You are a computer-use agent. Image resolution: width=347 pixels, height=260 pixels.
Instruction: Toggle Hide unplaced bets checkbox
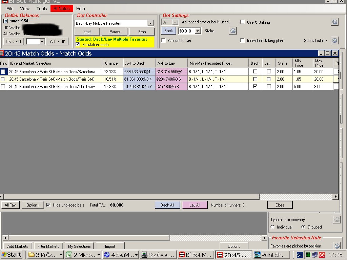click(x=48, y=205)
